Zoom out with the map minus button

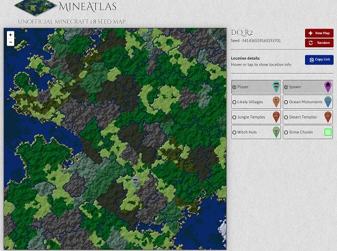click(x=10, y=42)
